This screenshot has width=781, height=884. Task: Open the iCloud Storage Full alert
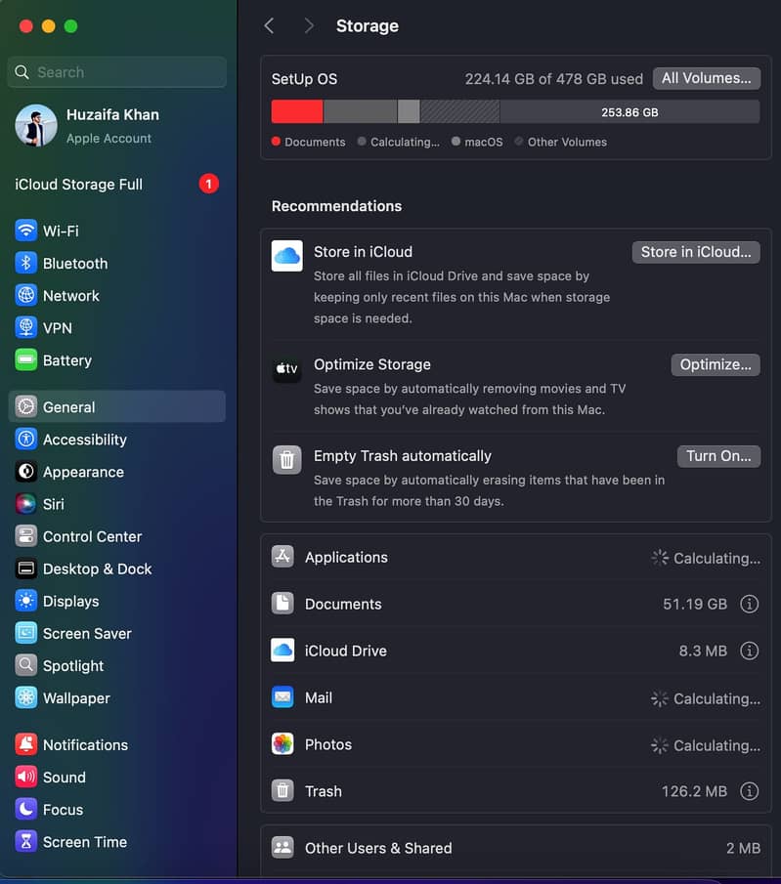pos(116,185)
